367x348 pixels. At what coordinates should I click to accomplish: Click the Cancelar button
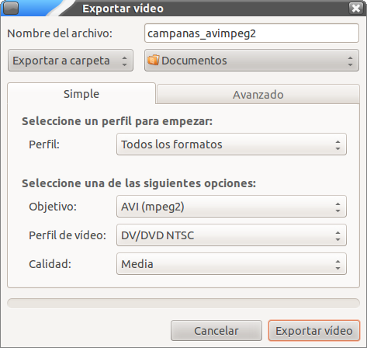point(216,331)
